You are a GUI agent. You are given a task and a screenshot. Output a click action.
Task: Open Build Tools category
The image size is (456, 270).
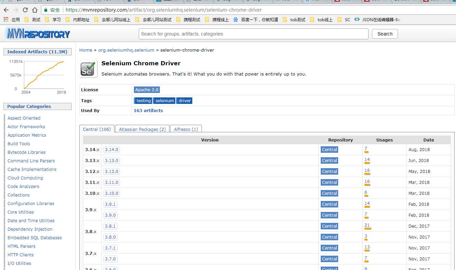click(x=19, y=144)
